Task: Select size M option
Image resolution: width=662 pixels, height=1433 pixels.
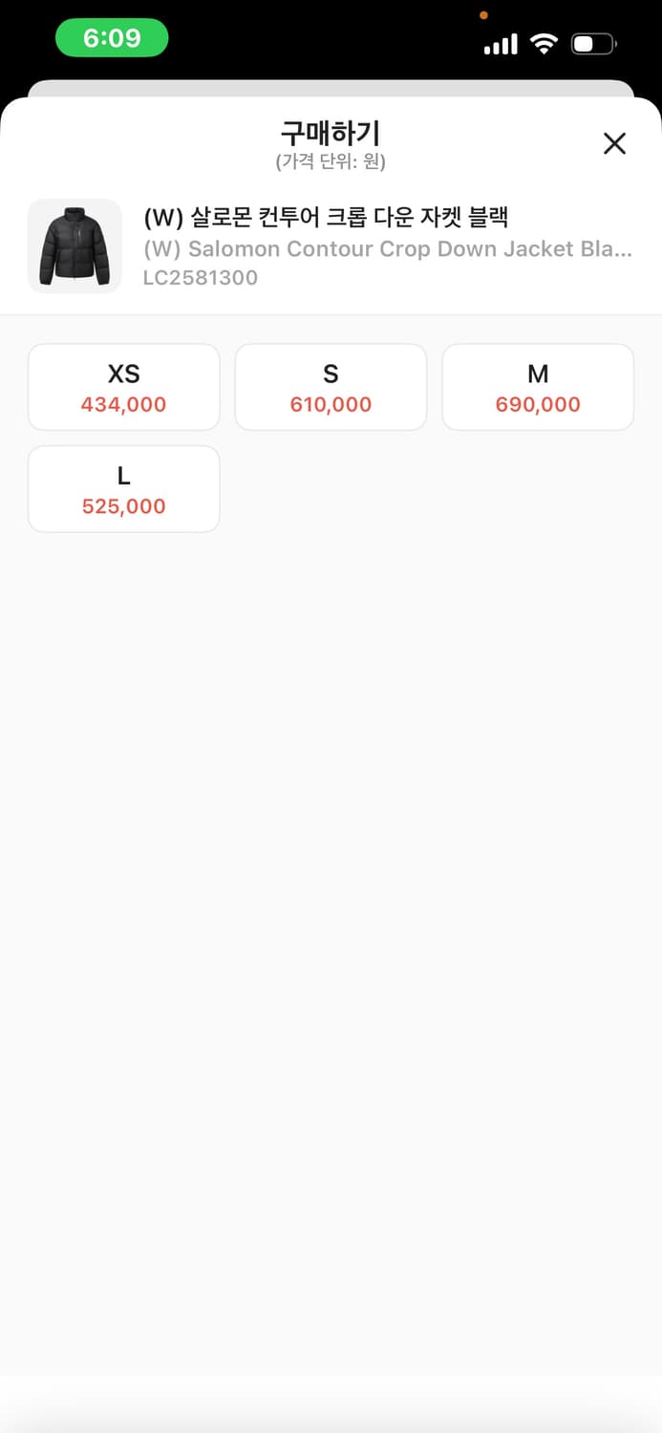Action: (538, 374)
